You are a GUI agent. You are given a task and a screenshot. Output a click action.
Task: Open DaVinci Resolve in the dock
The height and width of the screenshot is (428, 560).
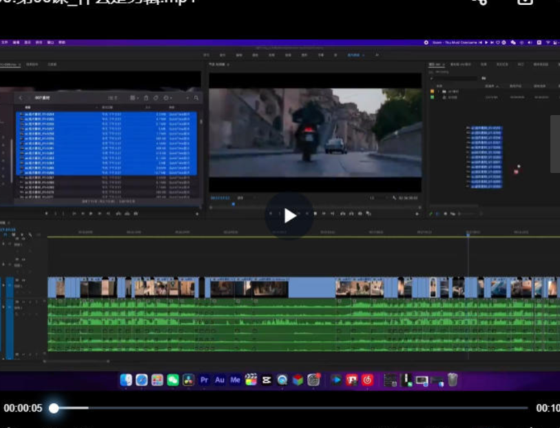188,380
